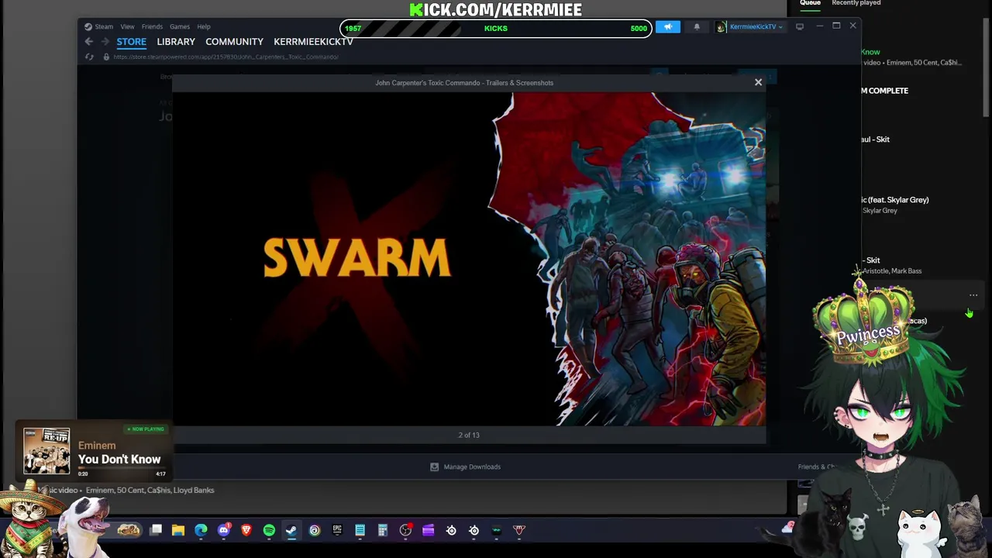The width and height of the screenshot is (992, 558).
Task: Open File Explorer from the taskbar
Action: coord(178,530)
